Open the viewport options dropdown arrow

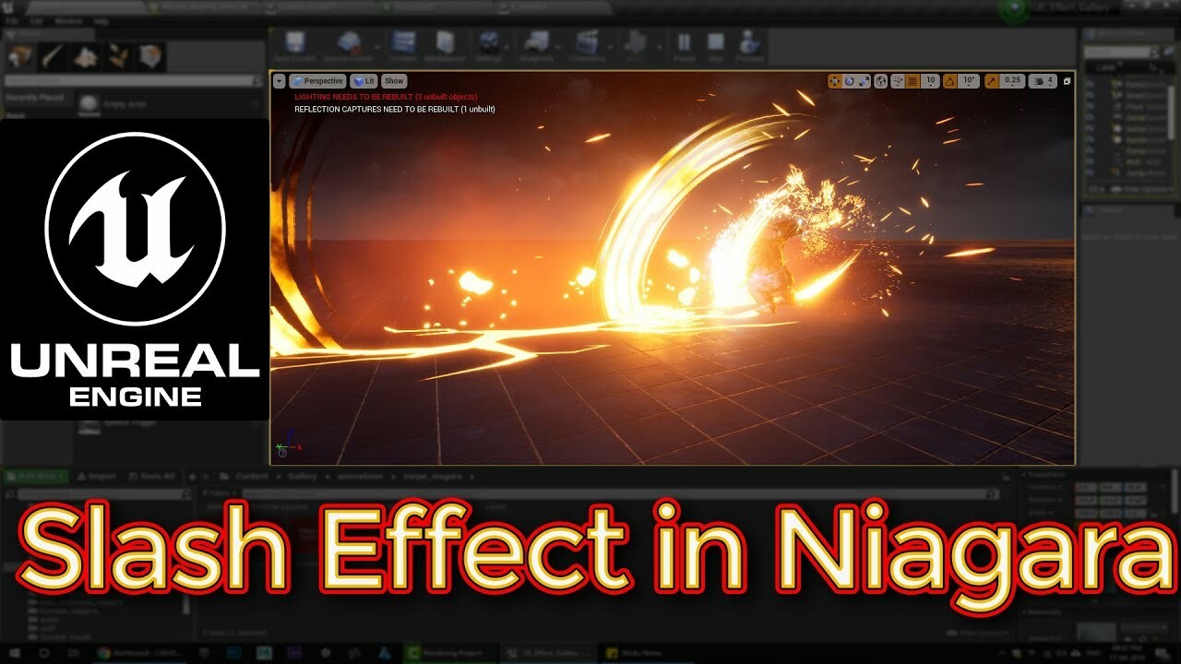tap(280, 81)
